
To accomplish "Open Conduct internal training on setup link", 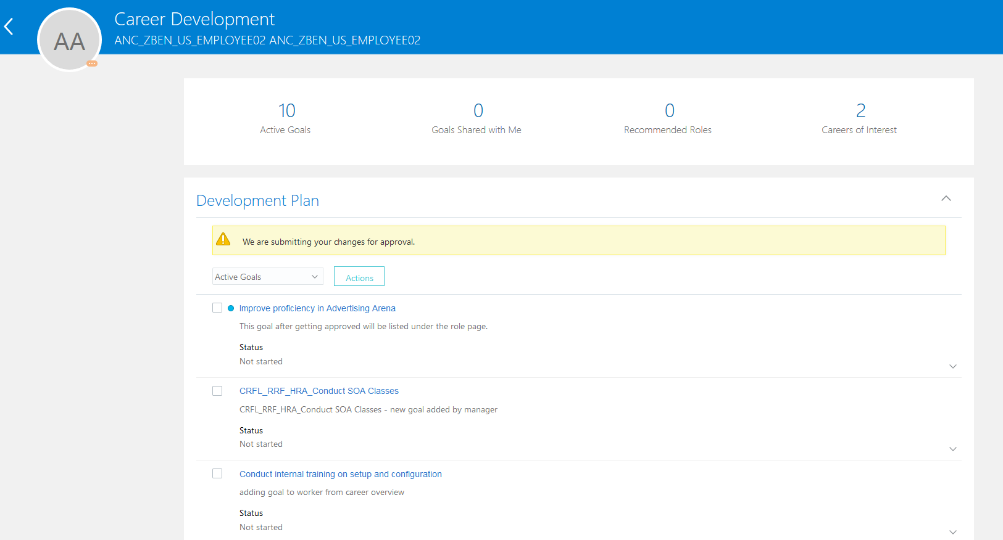I will [340, 474].
